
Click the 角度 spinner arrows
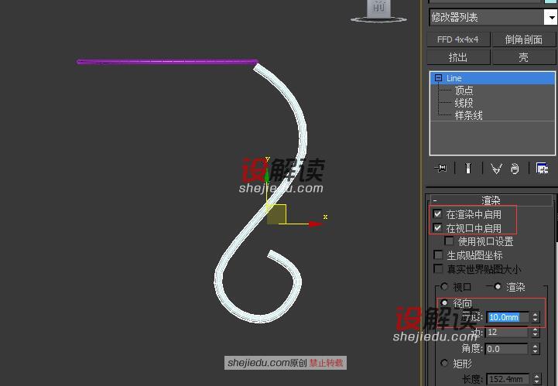[536, 349]
